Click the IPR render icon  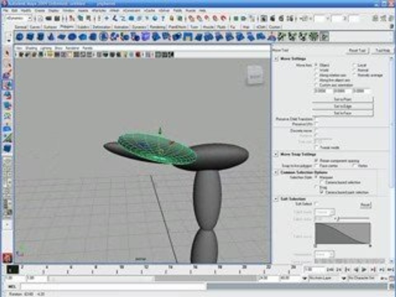281,18
